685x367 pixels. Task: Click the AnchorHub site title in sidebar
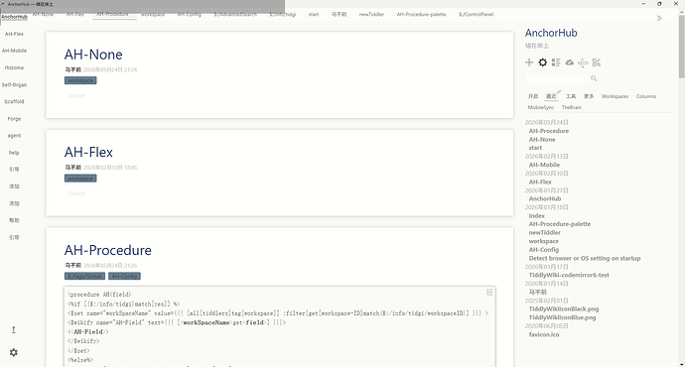point(551,33)
